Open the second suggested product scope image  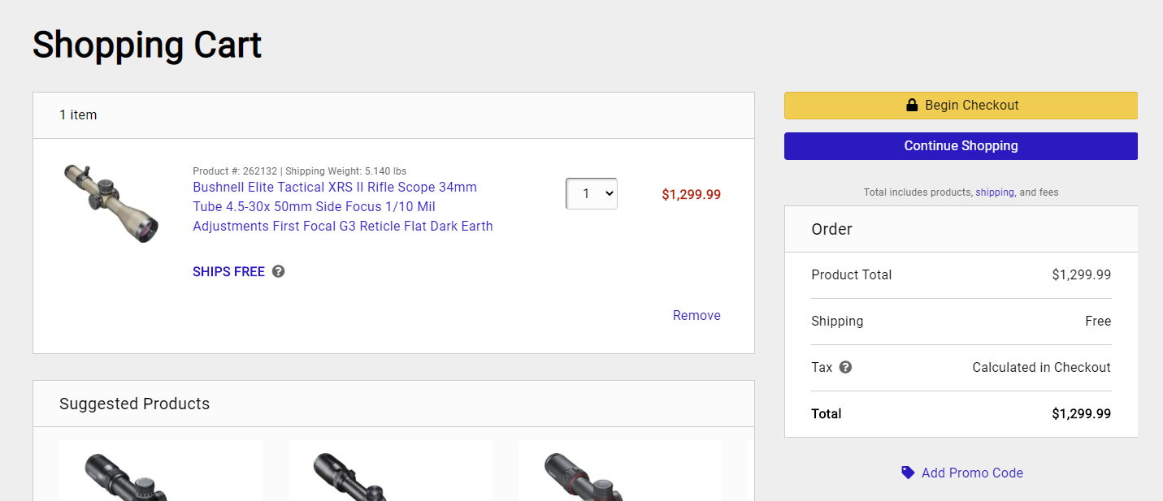[x=390, y=471]
